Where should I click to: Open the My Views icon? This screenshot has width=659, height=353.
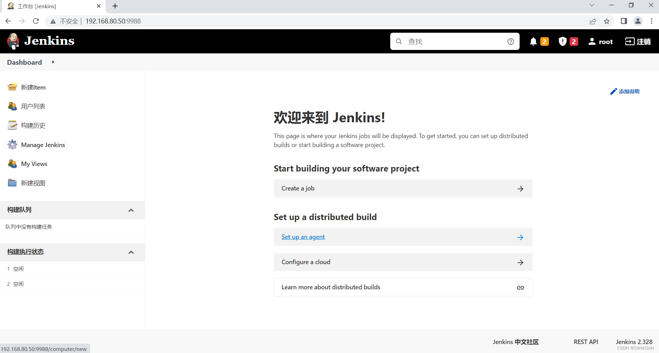12,164
